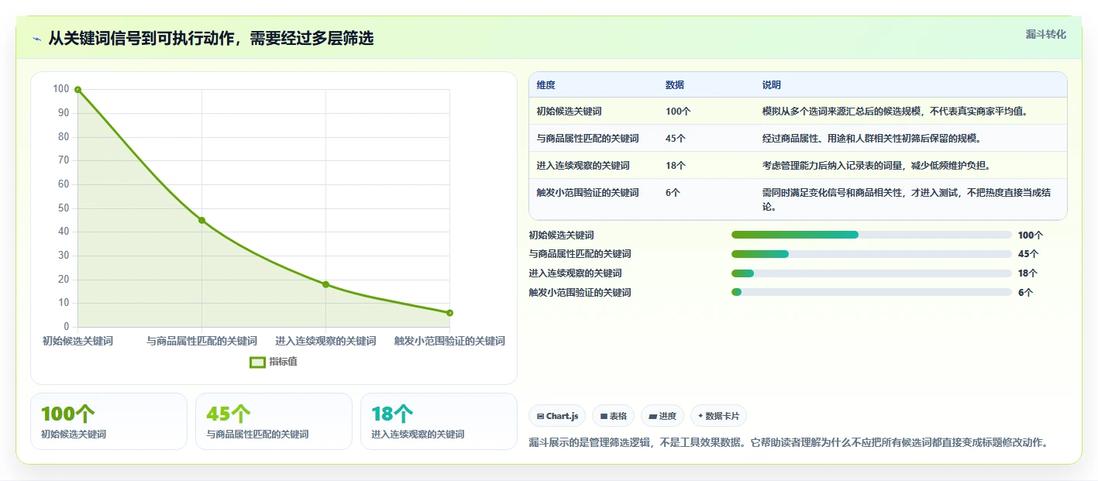This screenshot has height=481, width=1098.
Task: Click the blue wave icon beside the title
Action: coord(37,39)
